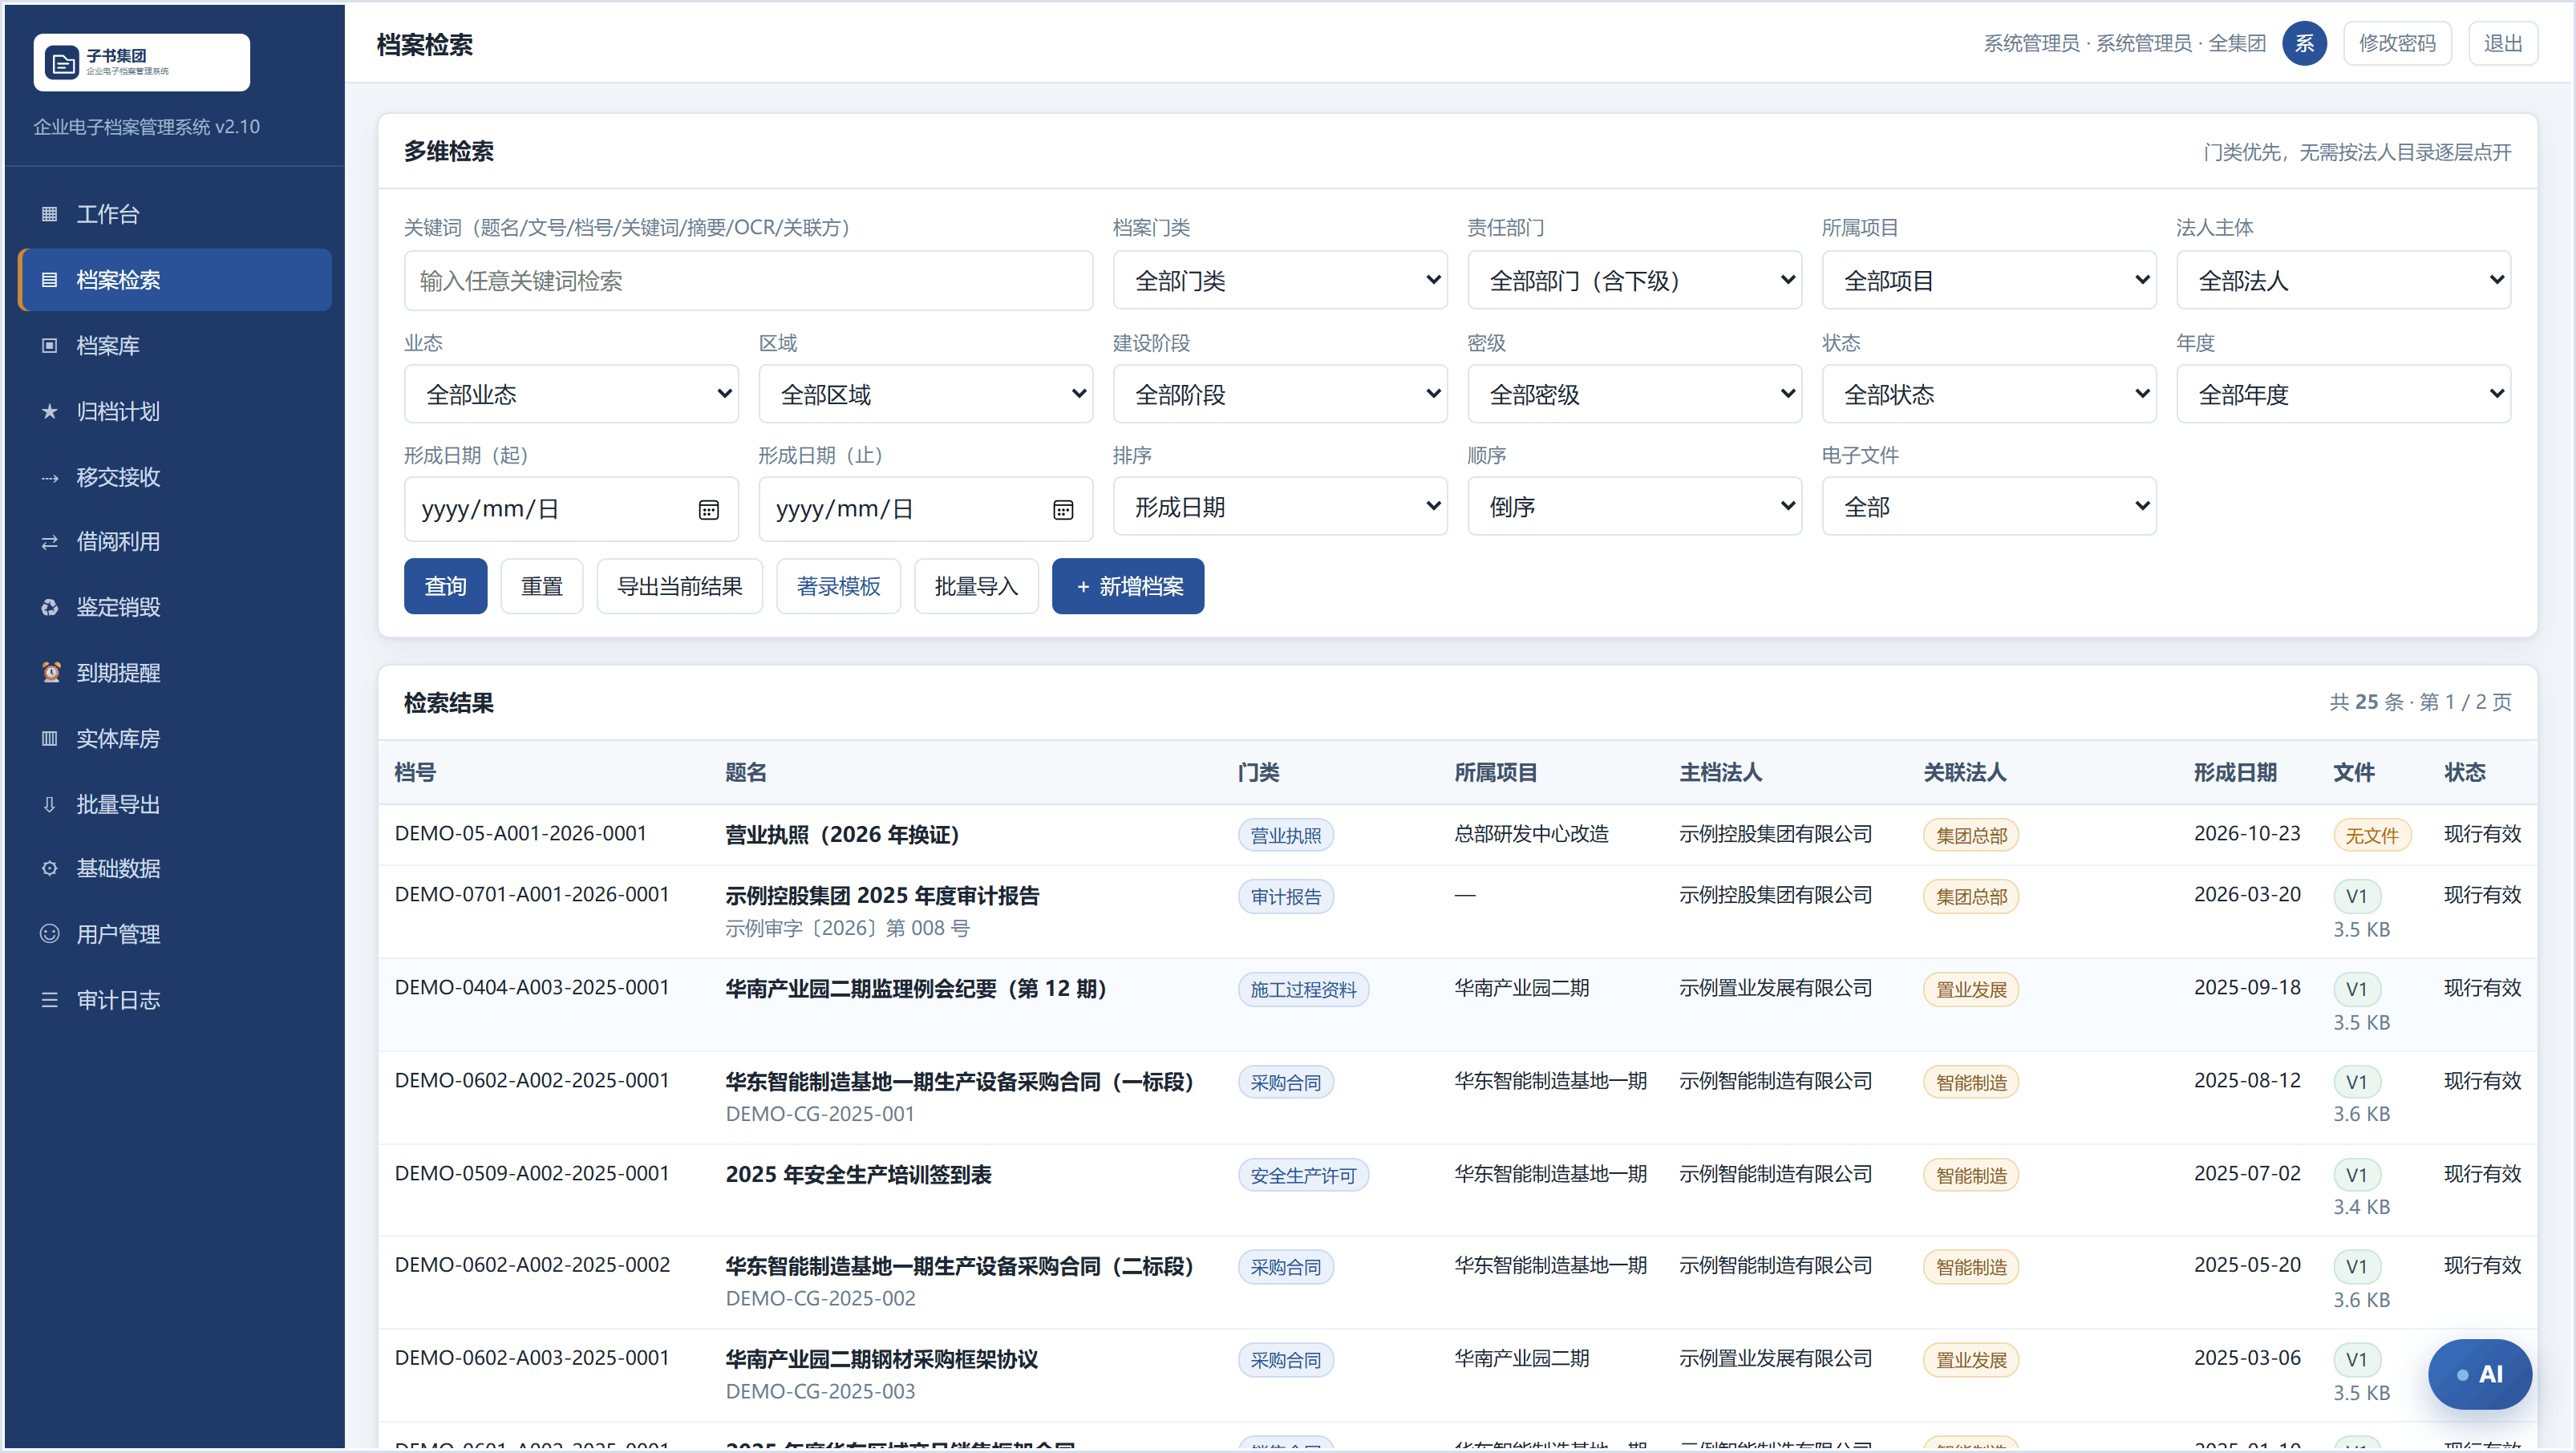Open the 排序 形成日期 dropdown
Screen dimensions: 2576x1453
point(1280,507)
